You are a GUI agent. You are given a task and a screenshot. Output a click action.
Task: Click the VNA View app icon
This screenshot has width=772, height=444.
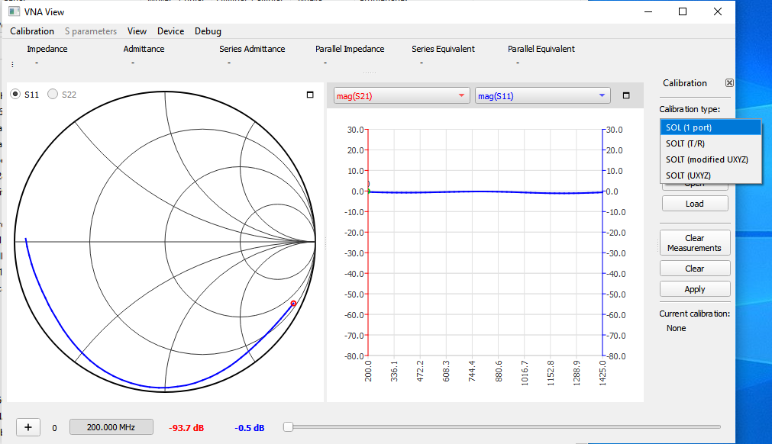click(14, 11)
